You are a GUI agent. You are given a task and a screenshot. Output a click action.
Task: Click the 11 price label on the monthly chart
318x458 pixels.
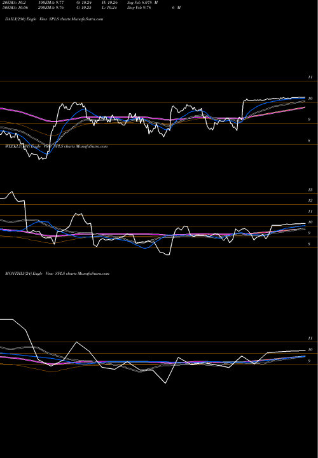[x=310, y=338]
